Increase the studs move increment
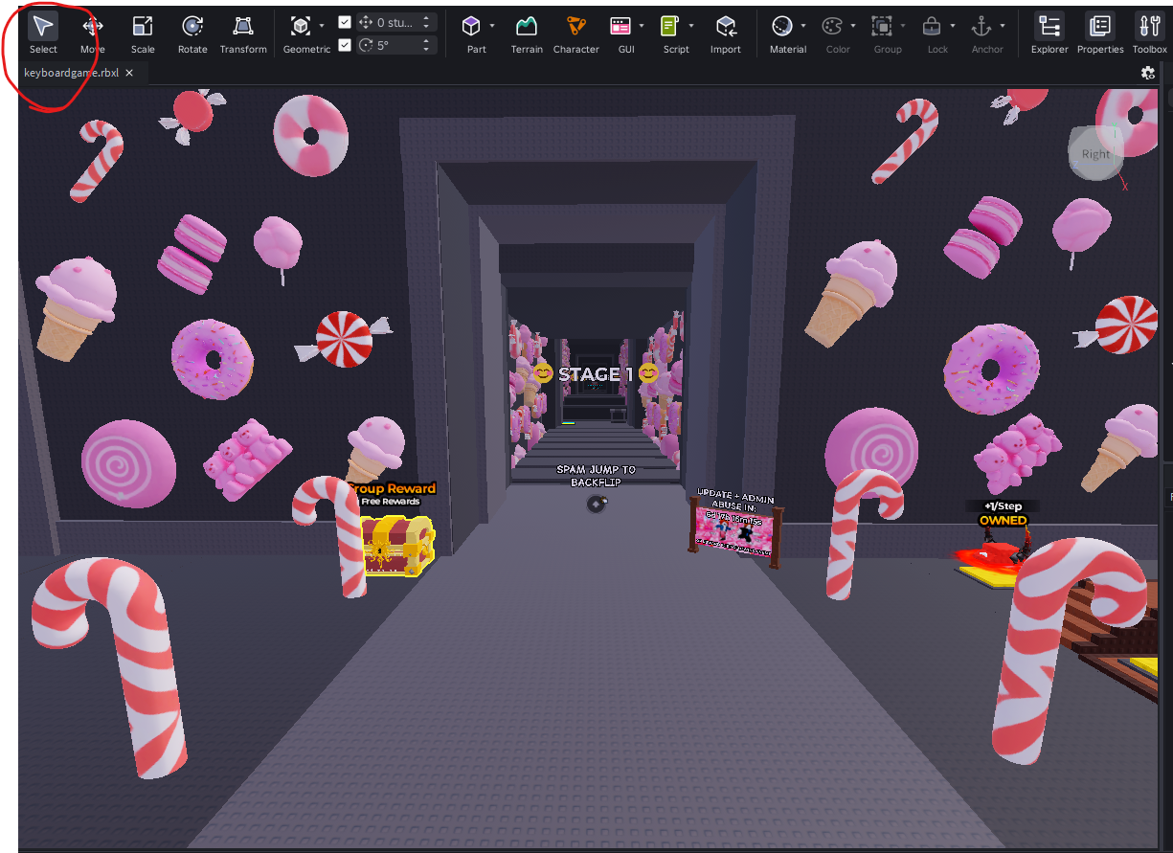 coord(426,18)
